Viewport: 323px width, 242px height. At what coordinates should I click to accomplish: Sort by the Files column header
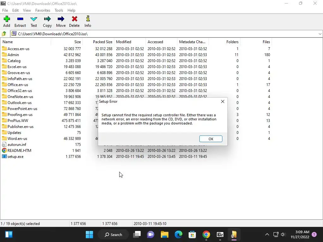click(x=256, y=42)
